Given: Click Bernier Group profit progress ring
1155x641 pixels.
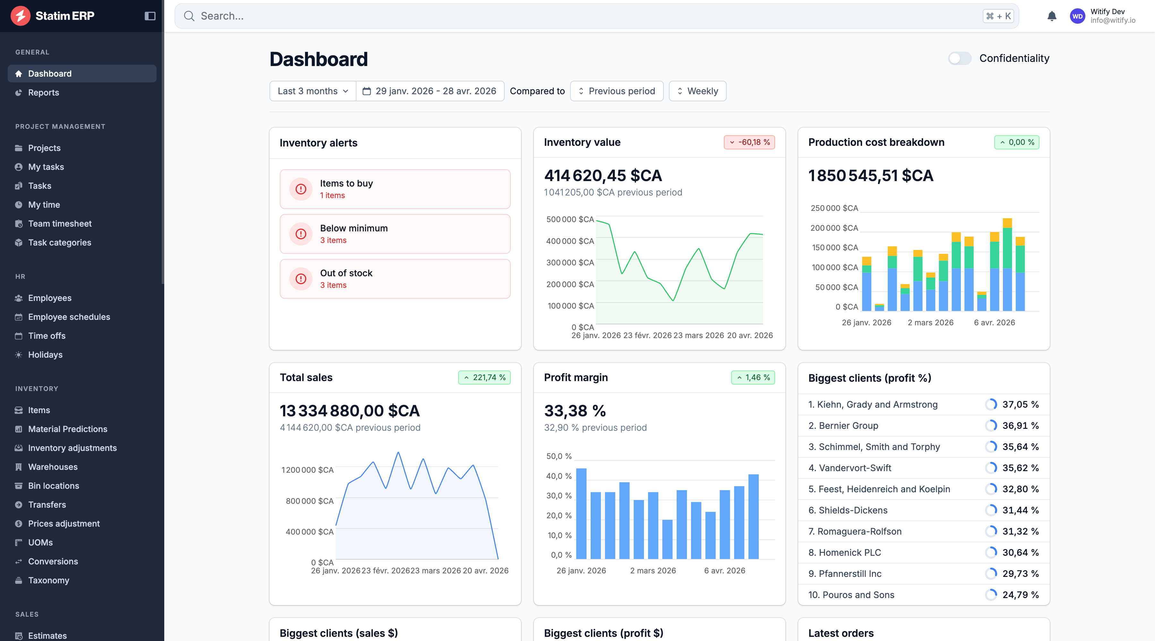Looking at the screenshot, I should coord(991,426).
